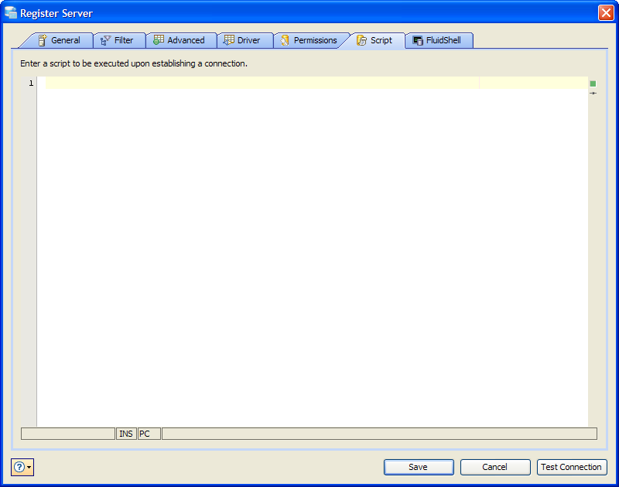
Task: Click the split marker below green square
Action: [593, 93]
